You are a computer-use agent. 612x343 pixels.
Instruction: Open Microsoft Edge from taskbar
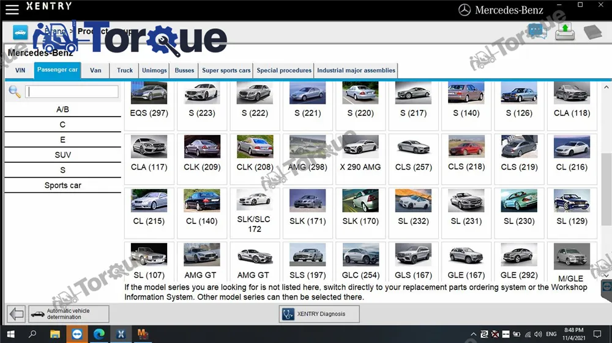(x=99, y=334)
